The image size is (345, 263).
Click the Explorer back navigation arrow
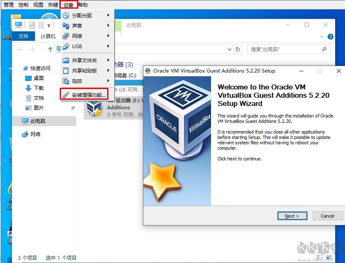click(20, 49)
